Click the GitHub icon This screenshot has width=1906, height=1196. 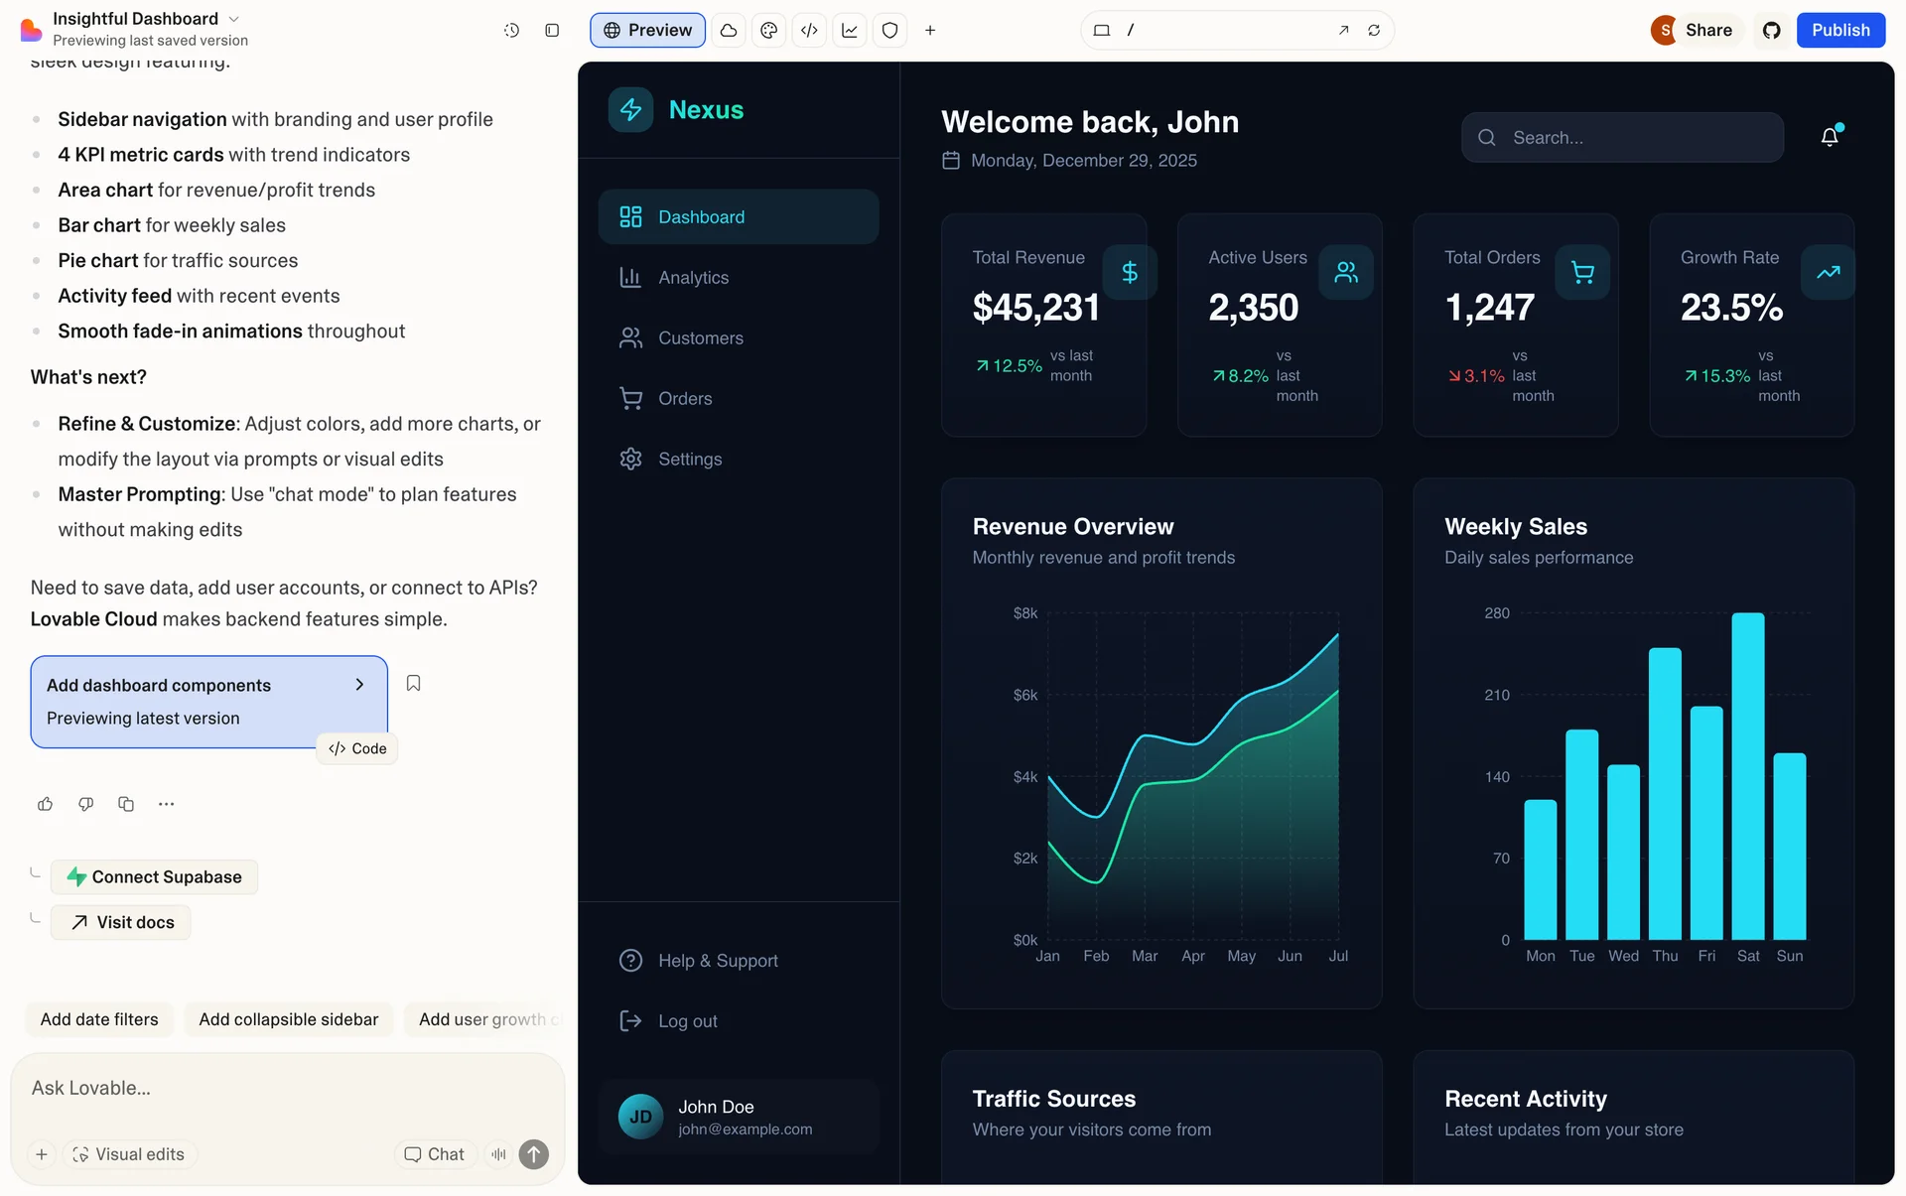pyautogui.click(x=1772, y=31)
